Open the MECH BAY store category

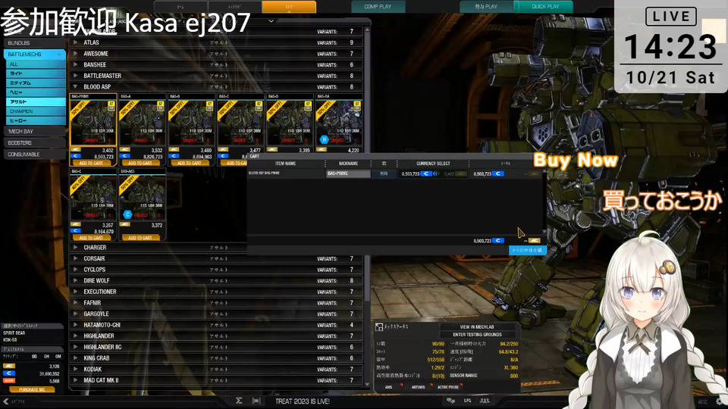point(34,131)
